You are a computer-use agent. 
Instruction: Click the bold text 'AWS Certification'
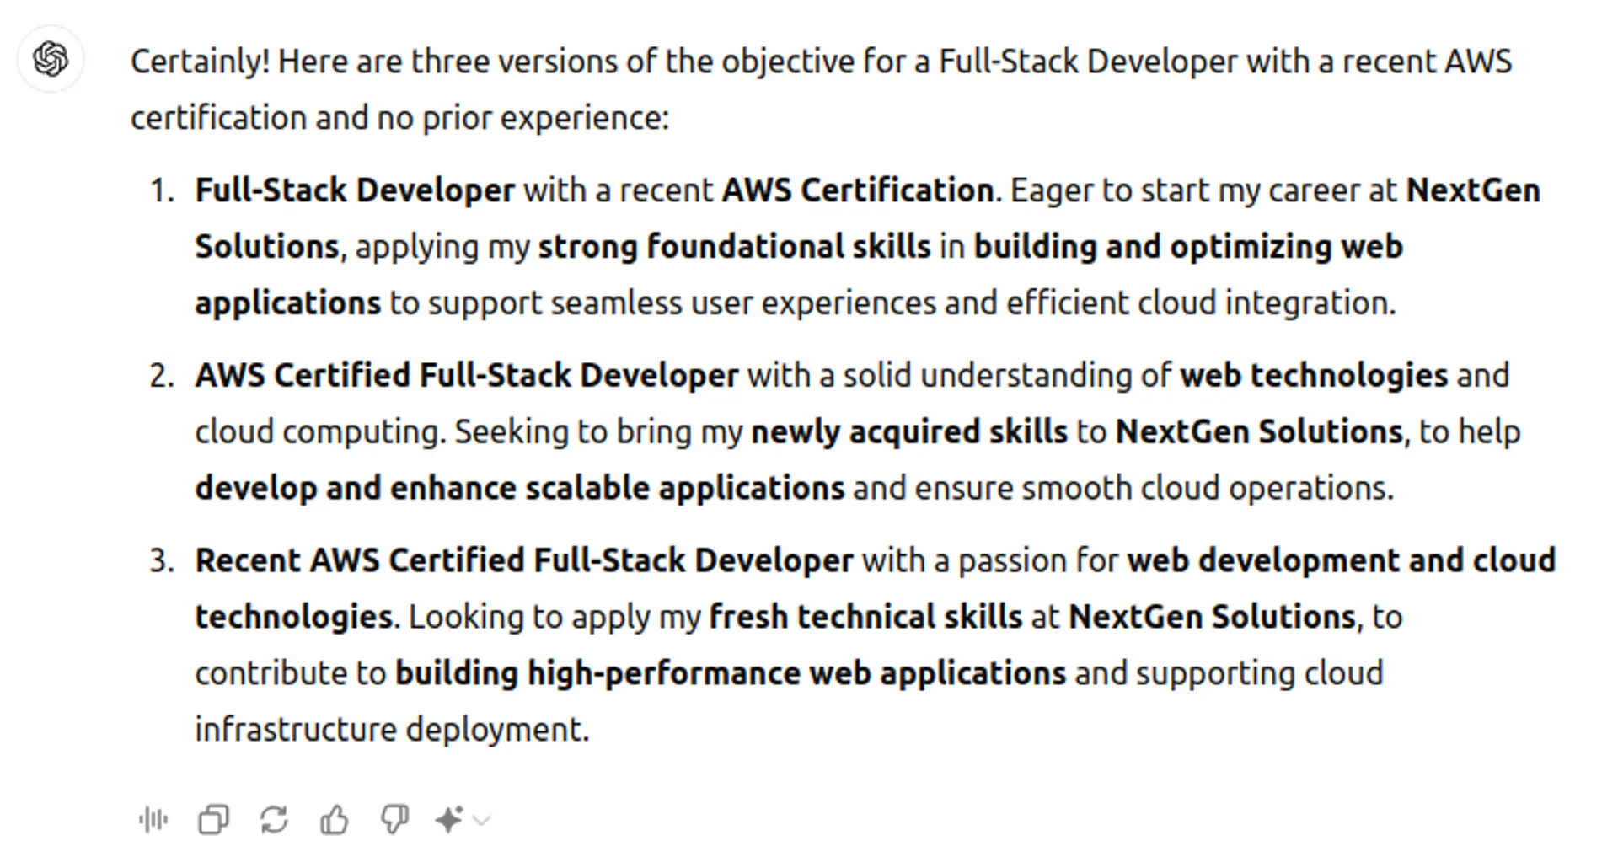858,190
